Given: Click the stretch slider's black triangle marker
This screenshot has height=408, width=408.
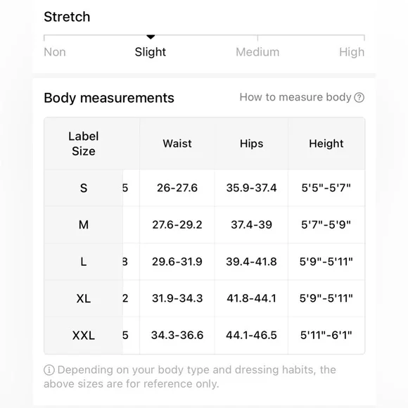Looking at the screenshot, I should point(151,37).
